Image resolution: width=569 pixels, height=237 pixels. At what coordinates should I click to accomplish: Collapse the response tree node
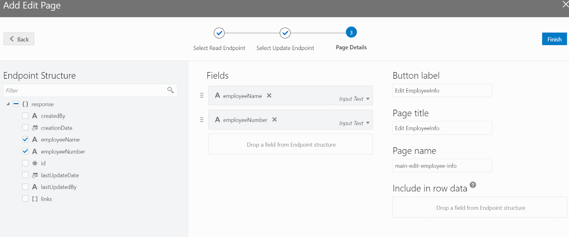pos(8,104)
